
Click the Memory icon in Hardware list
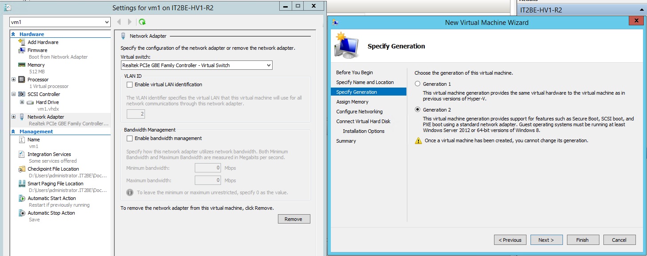point(22,64)
